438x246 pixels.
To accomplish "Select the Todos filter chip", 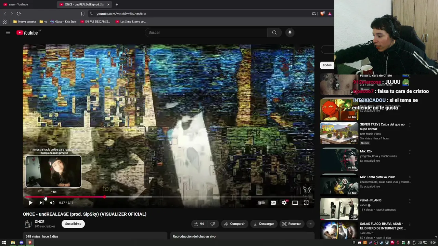I will [327, 65].
